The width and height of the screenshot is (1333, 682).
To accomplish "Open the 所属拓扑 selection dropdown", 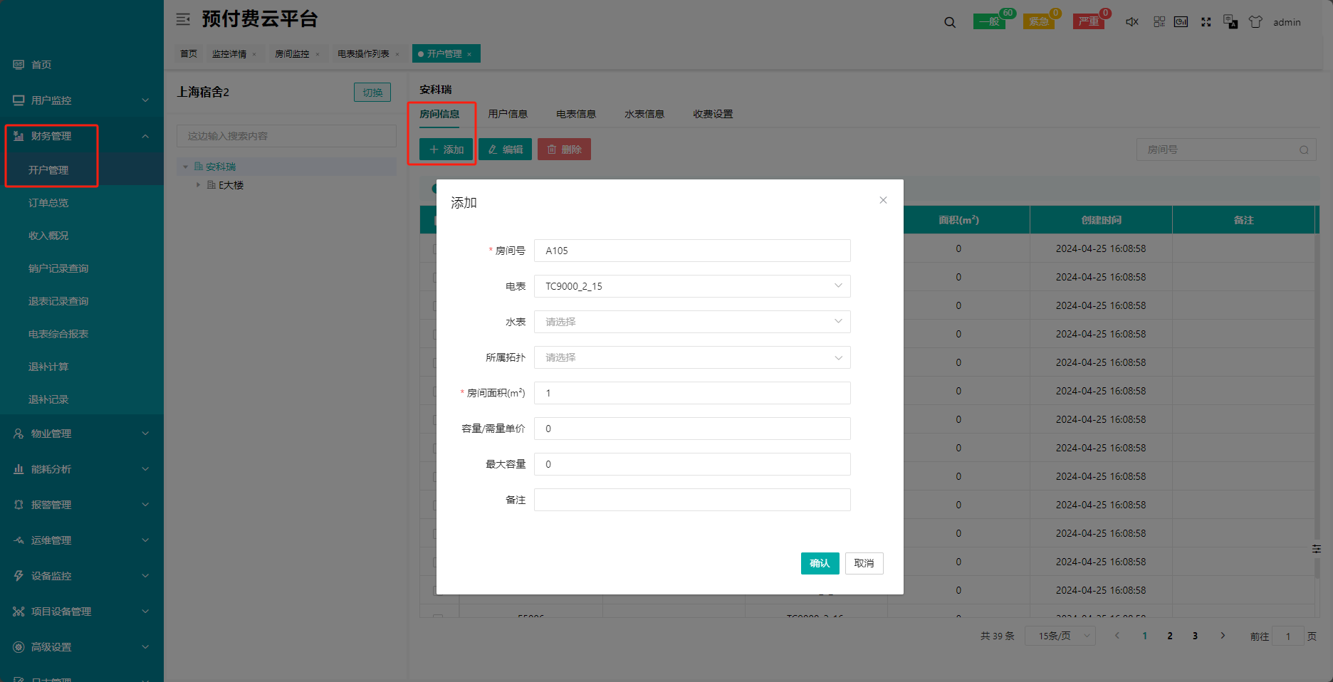I will click(x=691, y=357).
